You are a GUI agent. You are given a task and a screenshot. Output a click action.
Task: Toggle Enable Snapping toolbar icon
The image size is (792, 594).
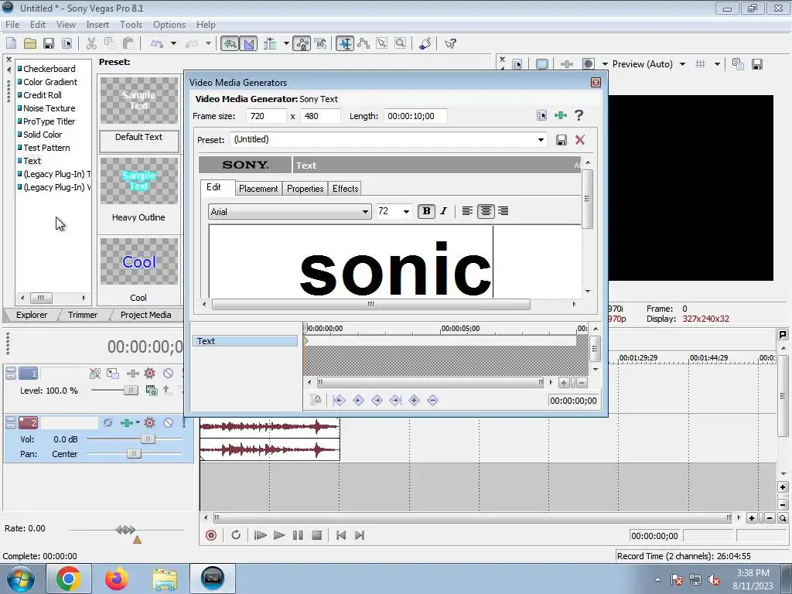(x=230, y=43)
